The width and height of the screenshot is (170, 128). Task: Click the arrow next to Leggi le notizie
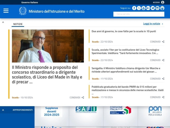[x=162, y=24]
